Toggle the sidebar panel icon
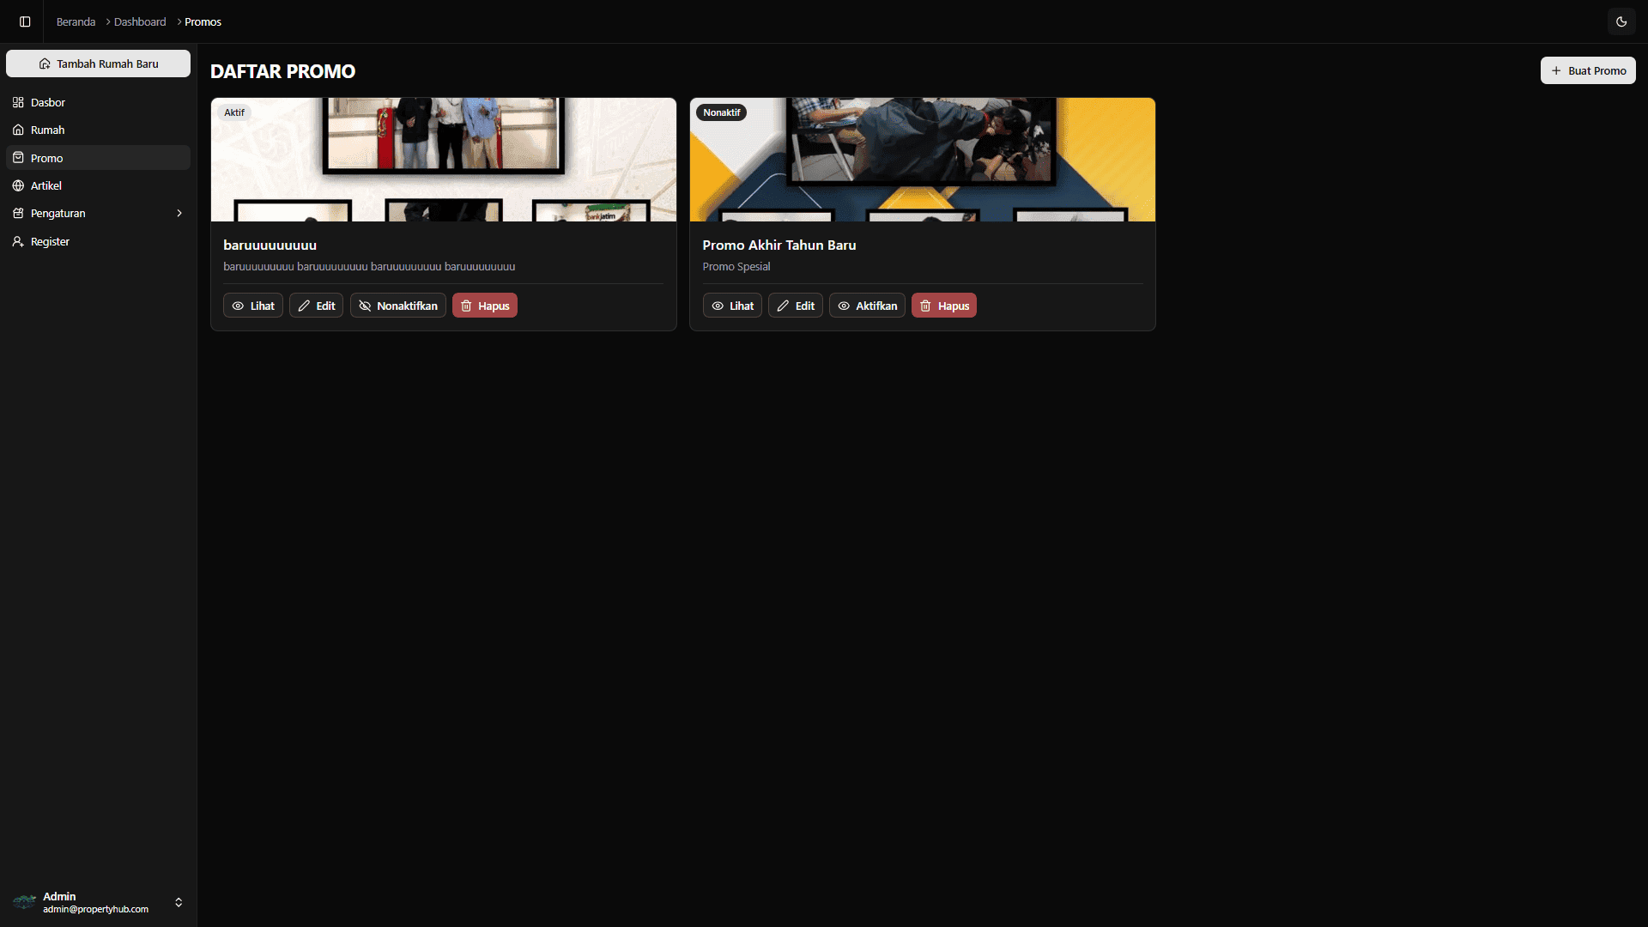This screenshot has height=927, width=1648. pyautogui.click(x=25, y=21)
